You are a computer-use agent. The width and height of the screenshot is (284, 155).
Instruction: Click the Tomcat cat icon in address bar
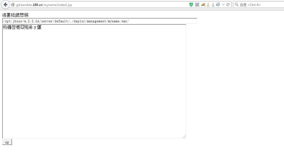coord(203,5)
